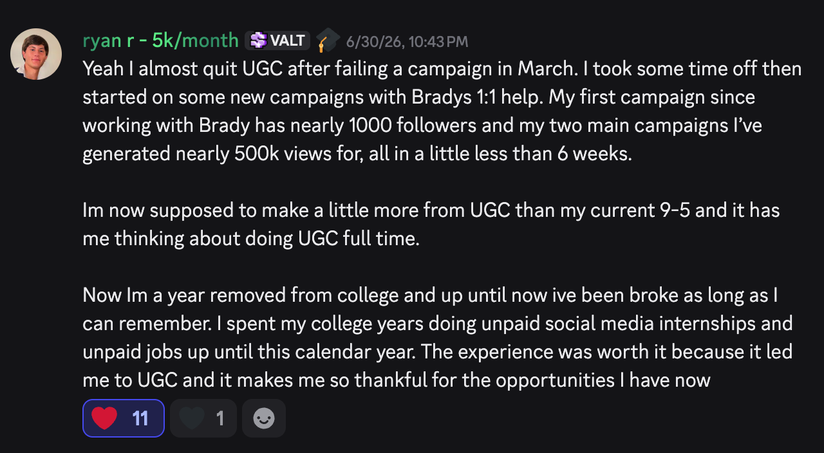The height and width of the screenshot is (453, 824).
Task: Click the 11 count on red heart reaction
Action: (x=140, y=418)
